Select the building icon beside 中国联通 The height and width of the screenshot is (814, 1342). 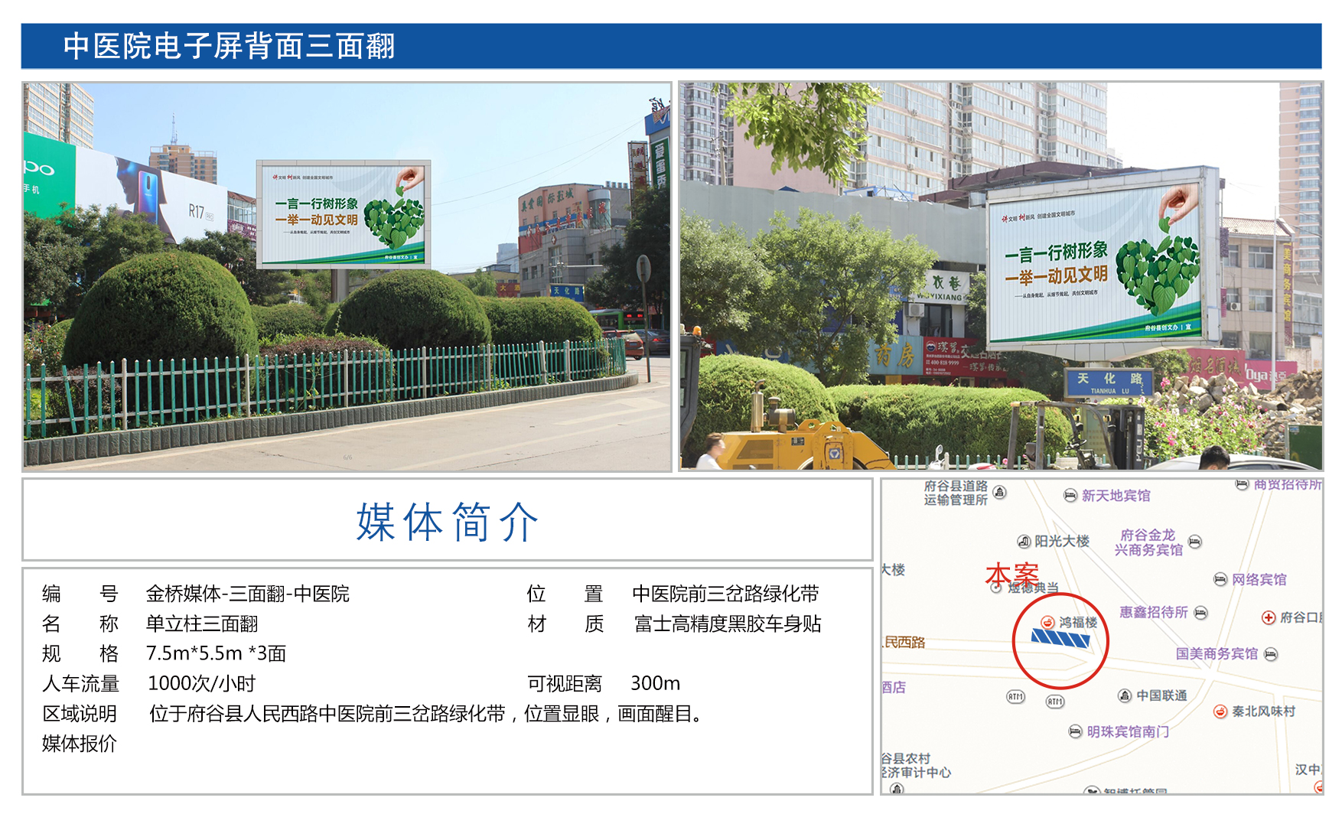tap(1125, 695)
